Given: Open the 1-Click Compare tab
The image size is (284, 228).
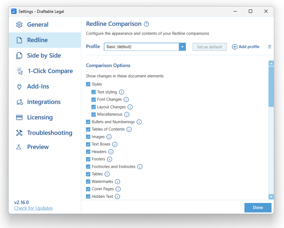Looking at the screenshot, I should (45, 71).
